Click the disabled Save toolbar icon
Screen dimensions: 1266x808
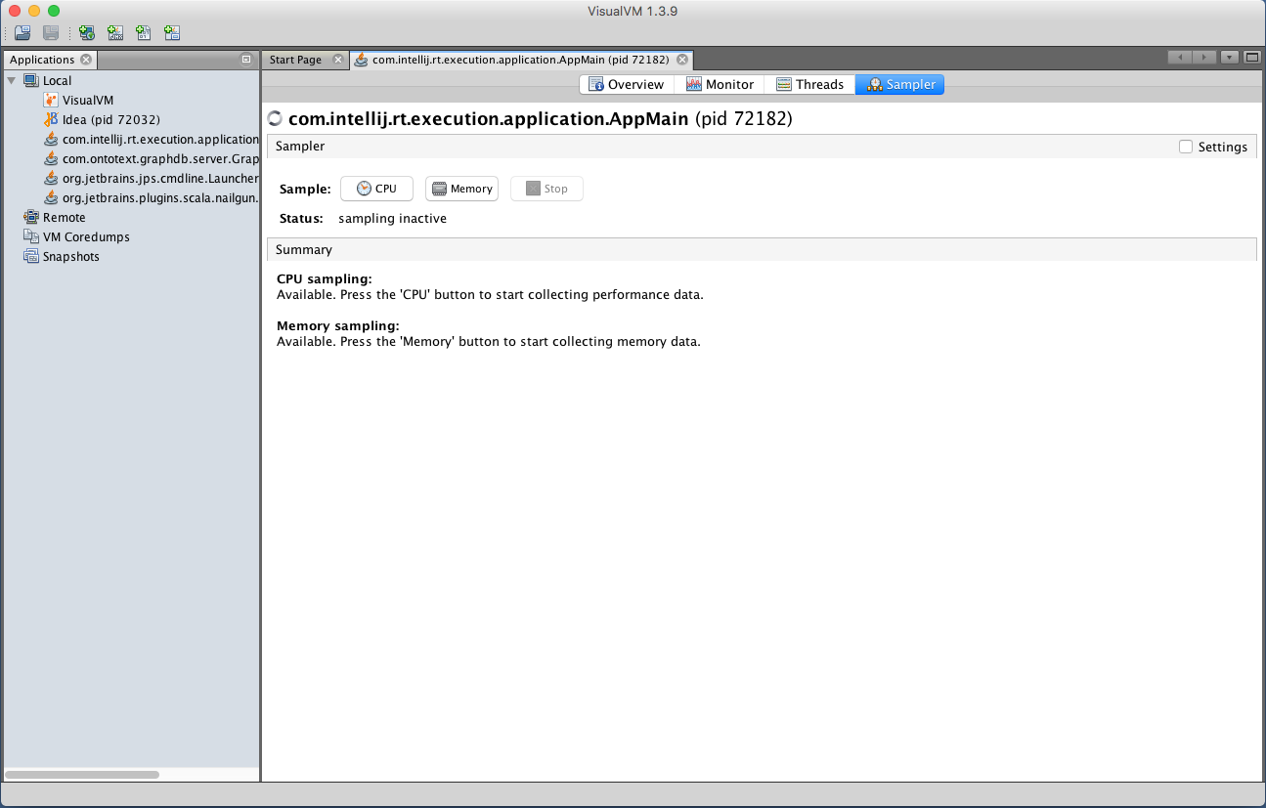(x=51, y=33)
